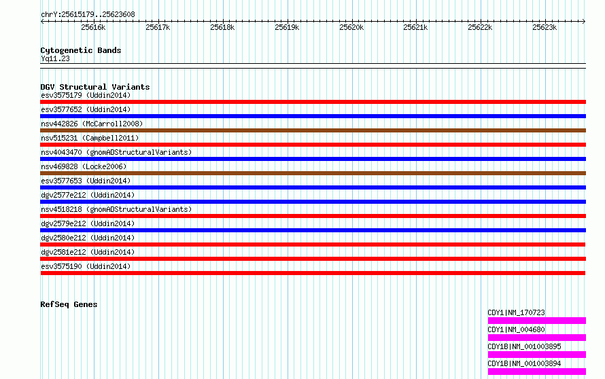The height and width of the screenshot is (379, 605).
Task: Click the esv3577652 (Uddin2014) blue variant bar
Action: point(313,116)
